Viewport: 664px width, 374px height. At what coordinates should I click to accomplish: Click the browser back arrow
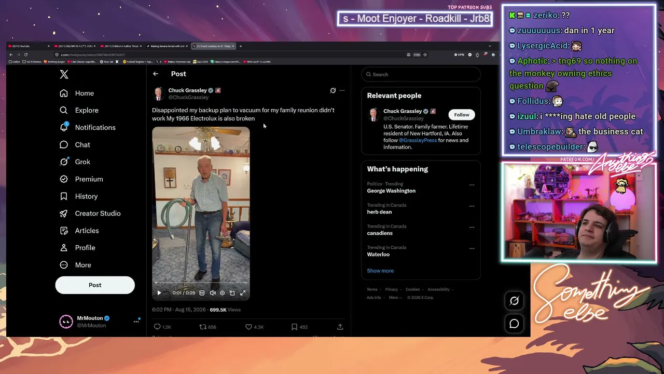point(11,55)
